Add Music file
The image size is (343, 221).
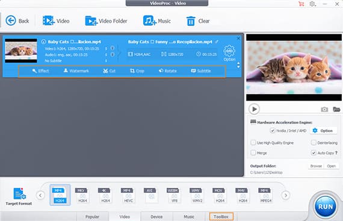click(x=156, y=21)
